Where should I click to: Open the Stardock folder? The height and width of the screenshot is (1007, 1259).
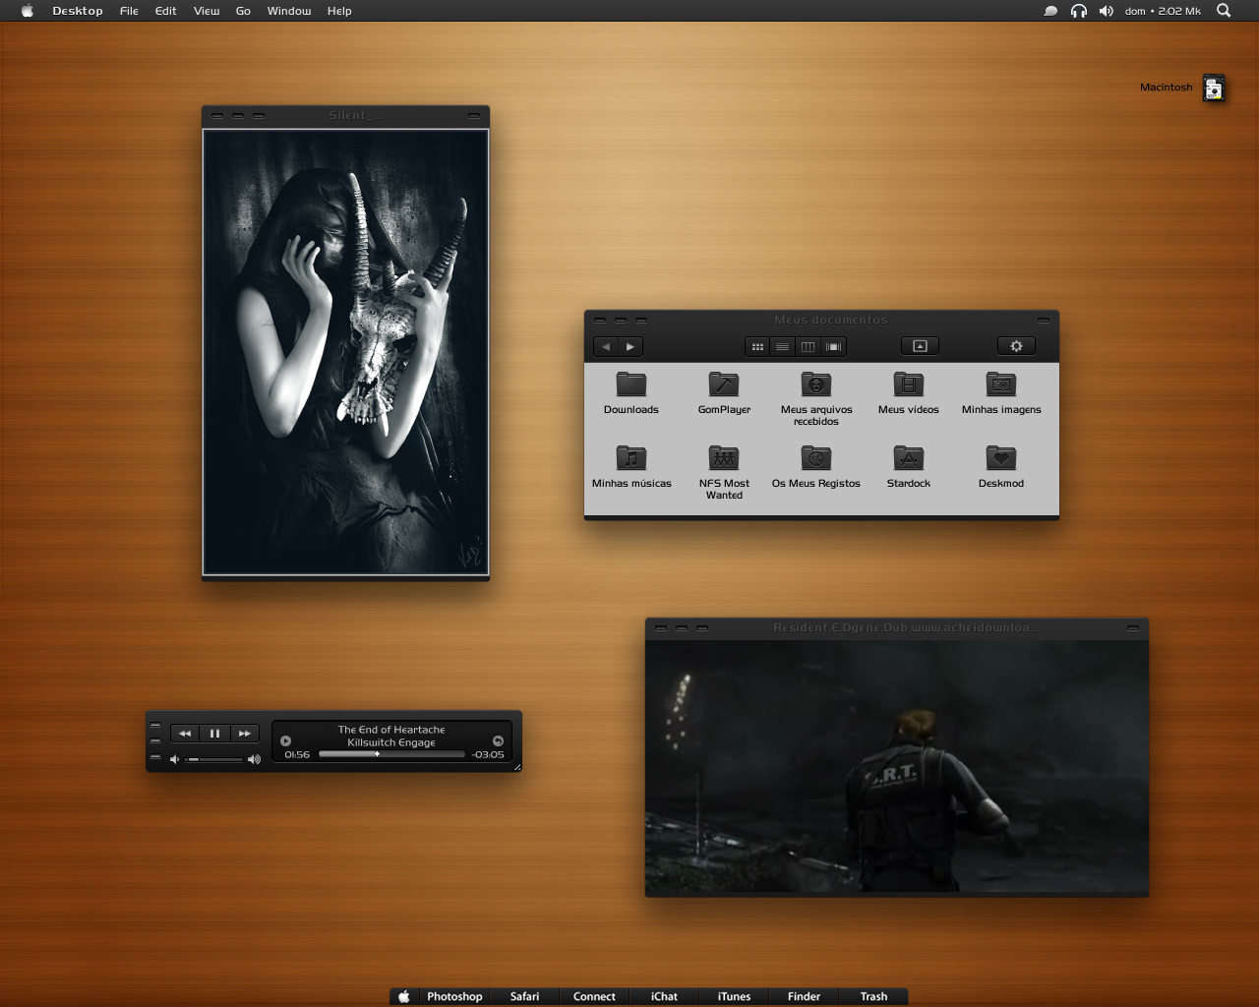(909, 466)
